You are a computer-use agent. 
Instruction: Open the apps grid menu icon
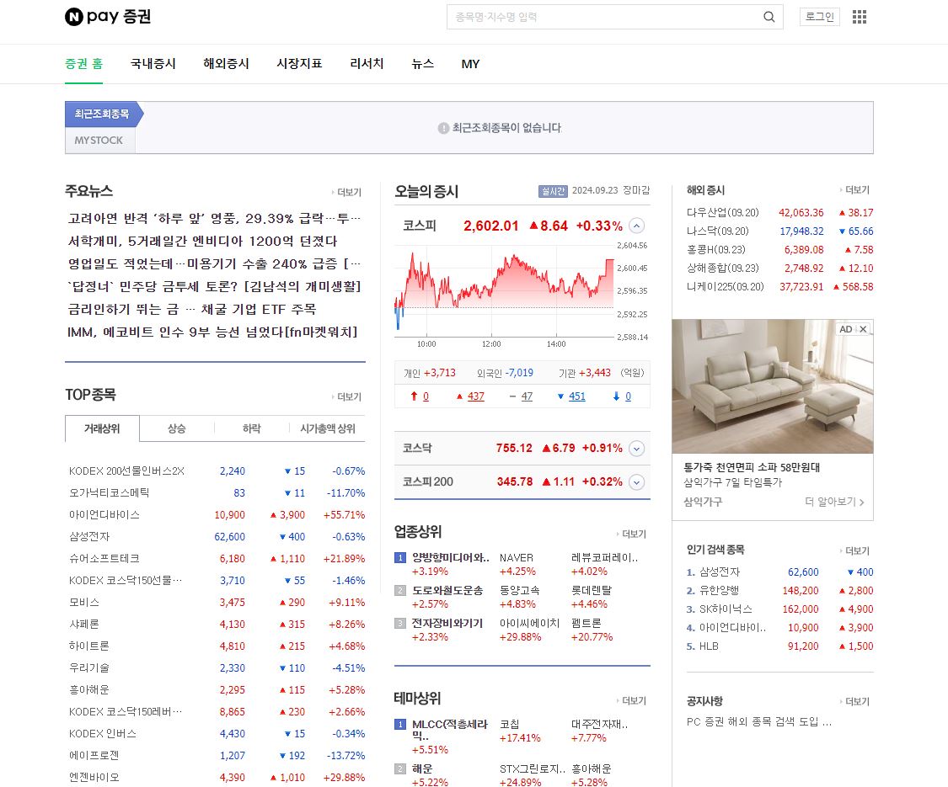(860, 17)
